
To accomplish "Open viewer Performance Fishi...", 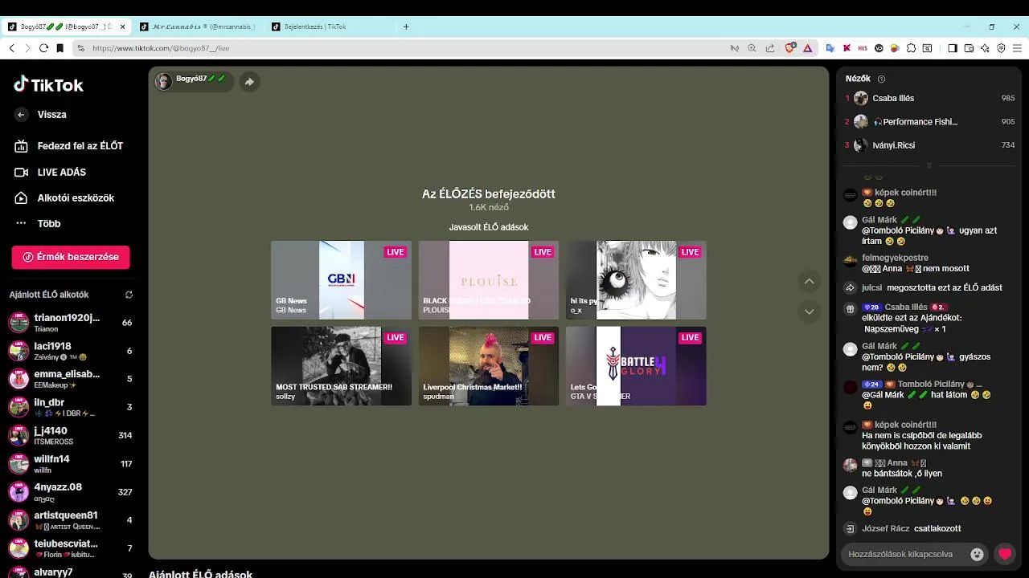I will click(x=930, y=122).
